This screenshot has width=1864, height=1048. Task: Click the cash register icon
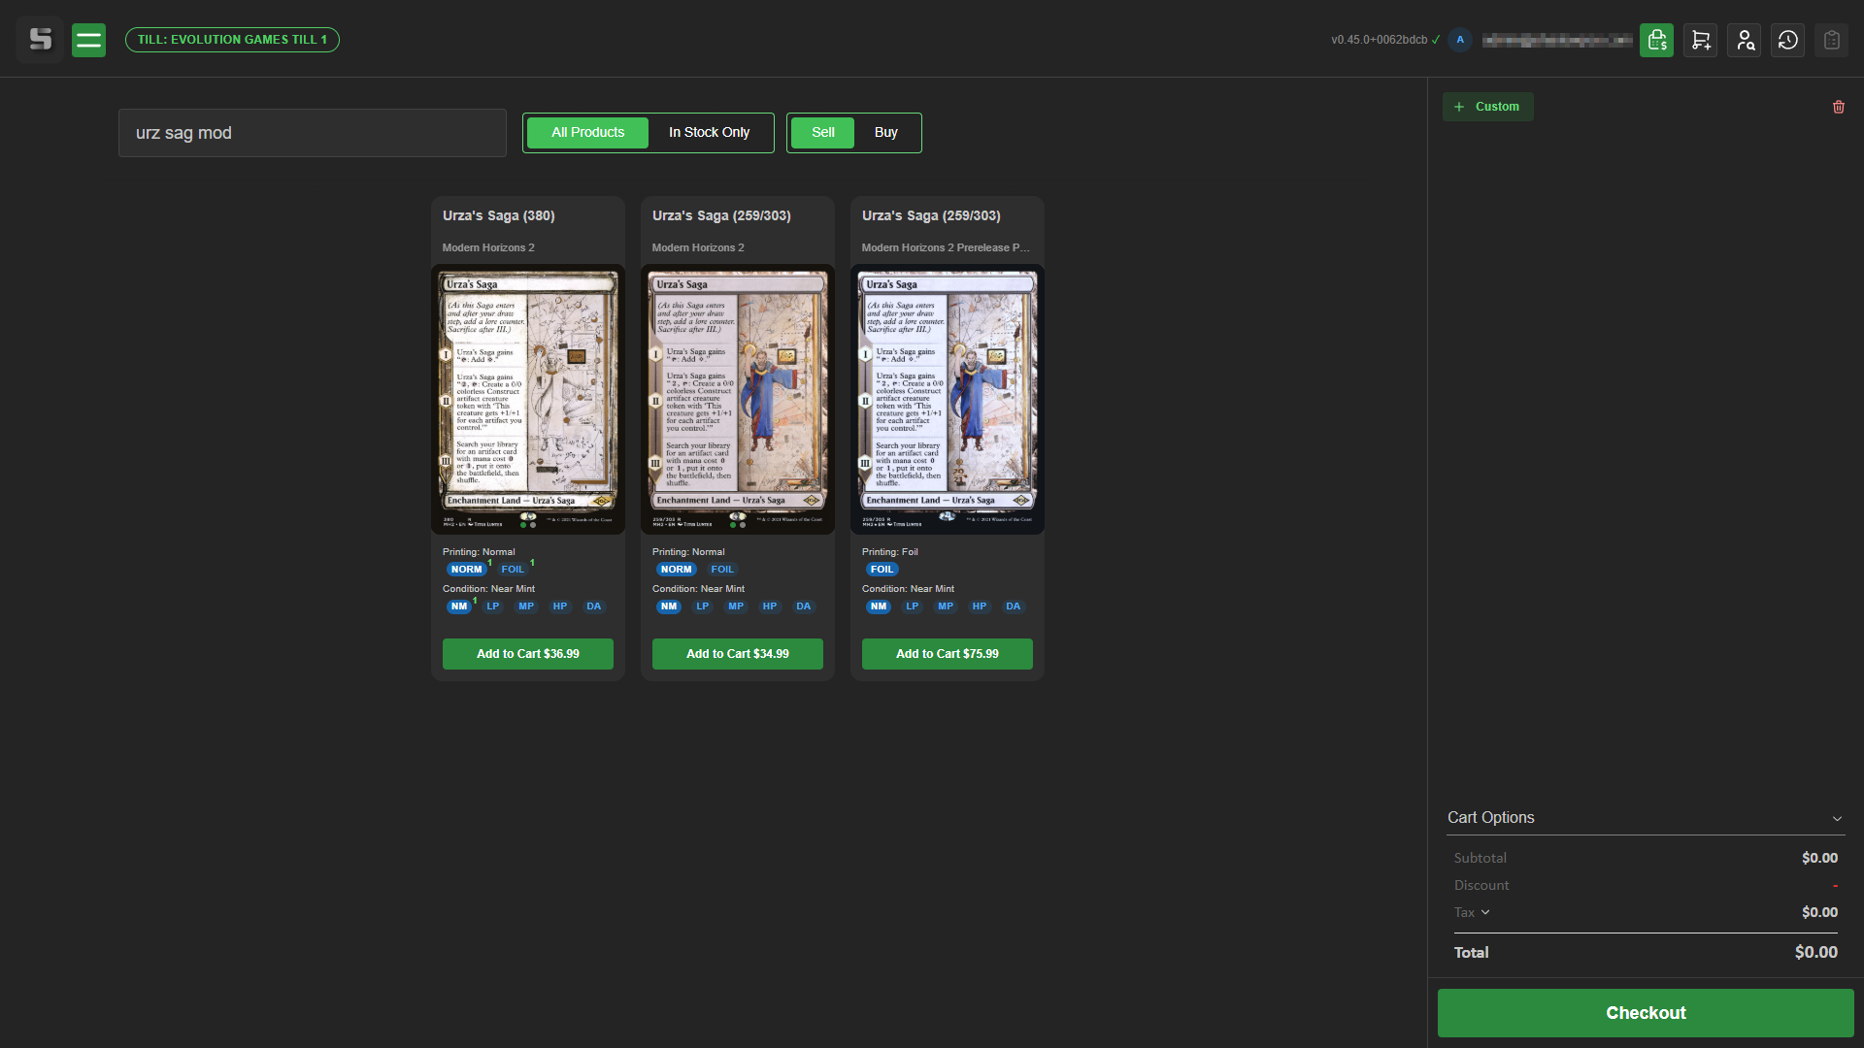(1656, 40)
